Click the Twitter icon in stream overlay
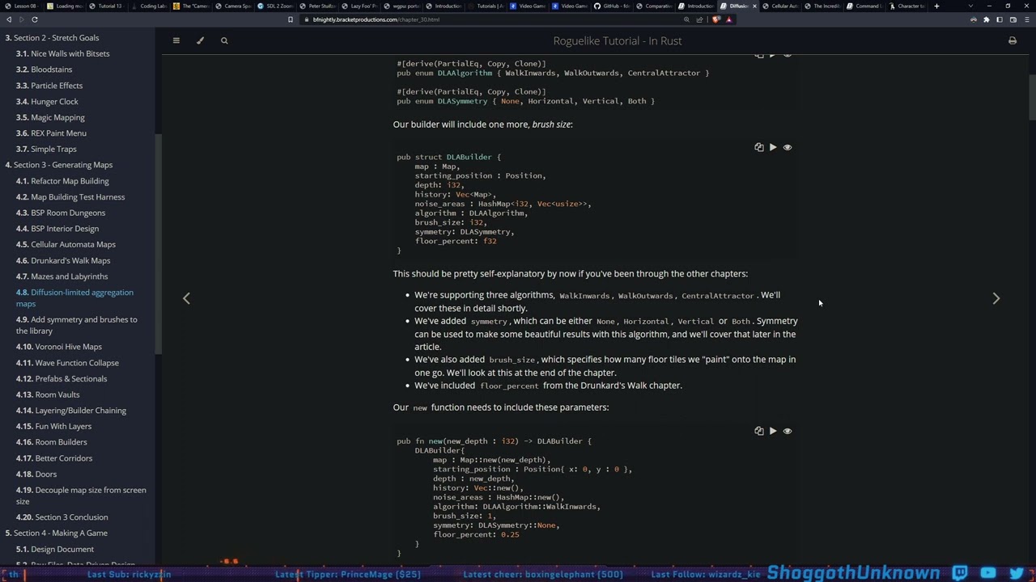1036x582 pixels. click(1017, 573)
